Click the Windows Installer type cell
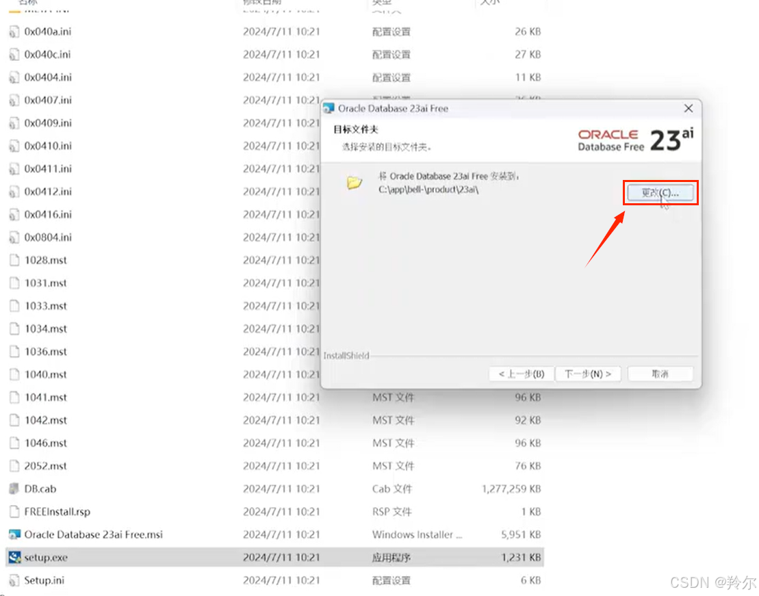Image resolution: width=759 pixels, height=596 pixels. [417, 534]
